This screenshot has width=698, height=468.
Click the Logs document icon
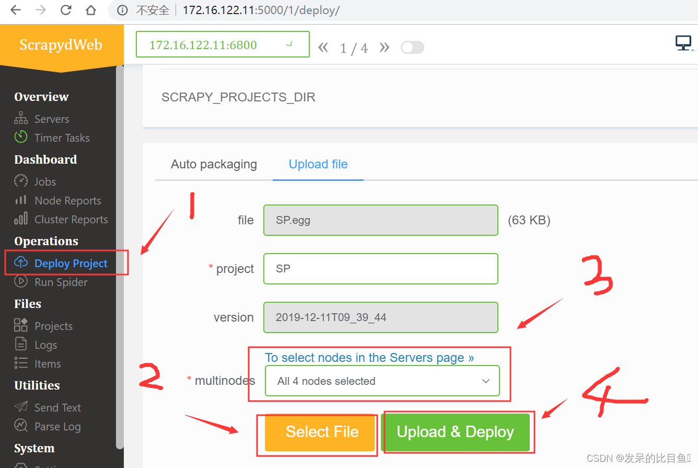pyautogui.click(x=20, y=344)
